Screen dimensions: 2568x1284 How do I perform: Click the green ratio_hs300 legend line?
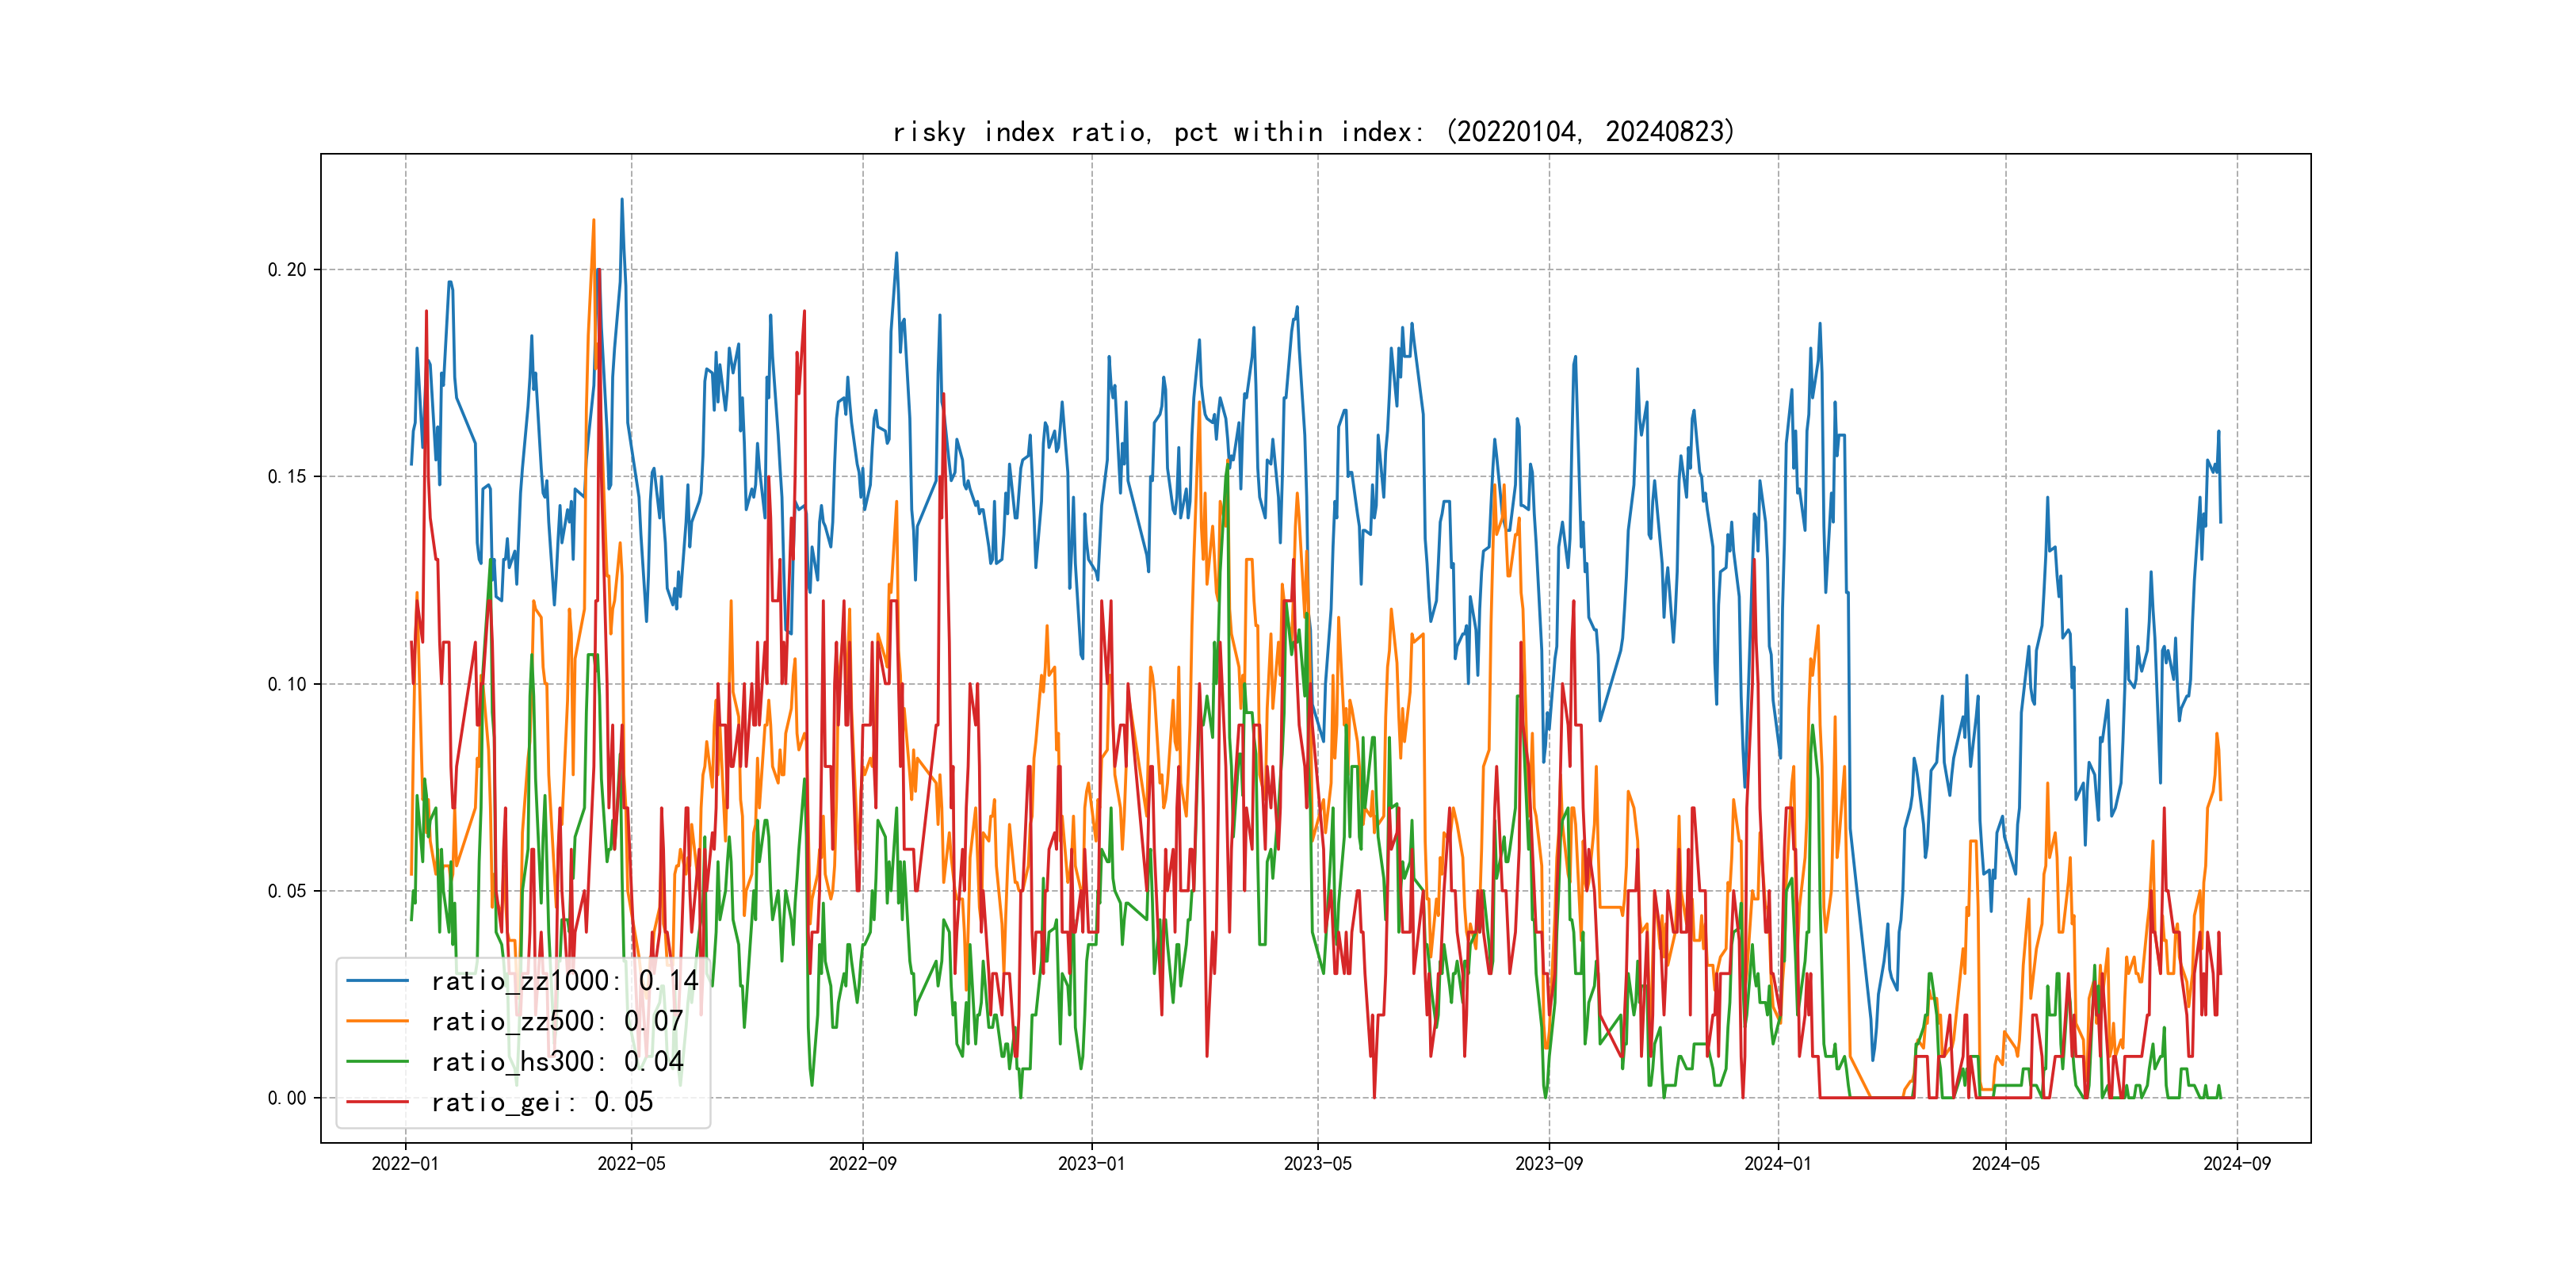point(376,1062)
